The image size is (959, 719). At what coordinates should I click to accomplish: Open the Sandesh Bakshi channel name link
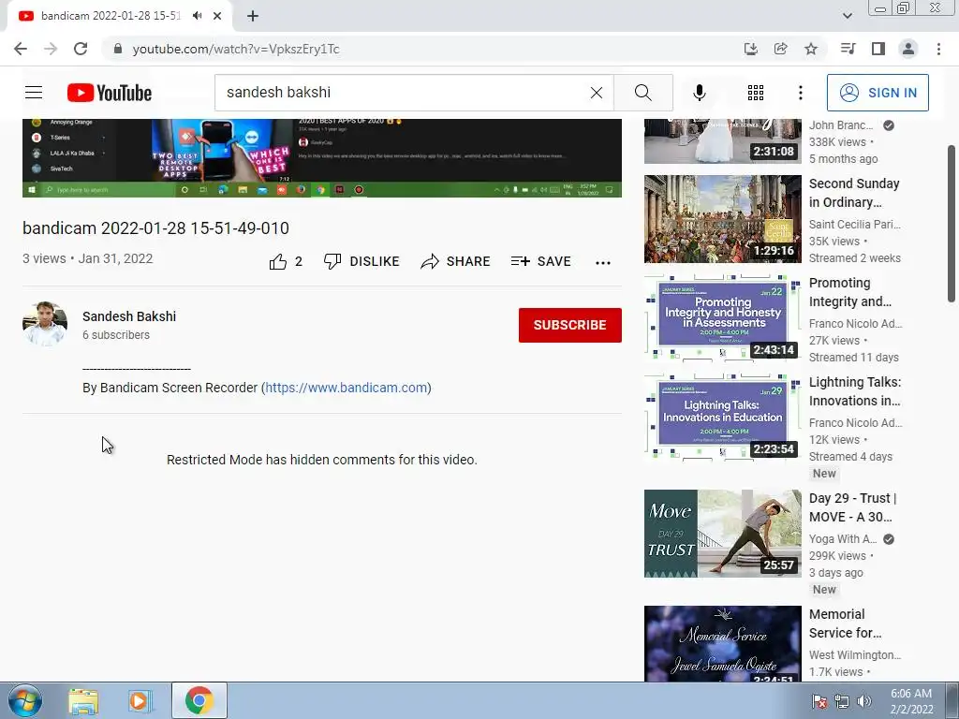[129, 316]
